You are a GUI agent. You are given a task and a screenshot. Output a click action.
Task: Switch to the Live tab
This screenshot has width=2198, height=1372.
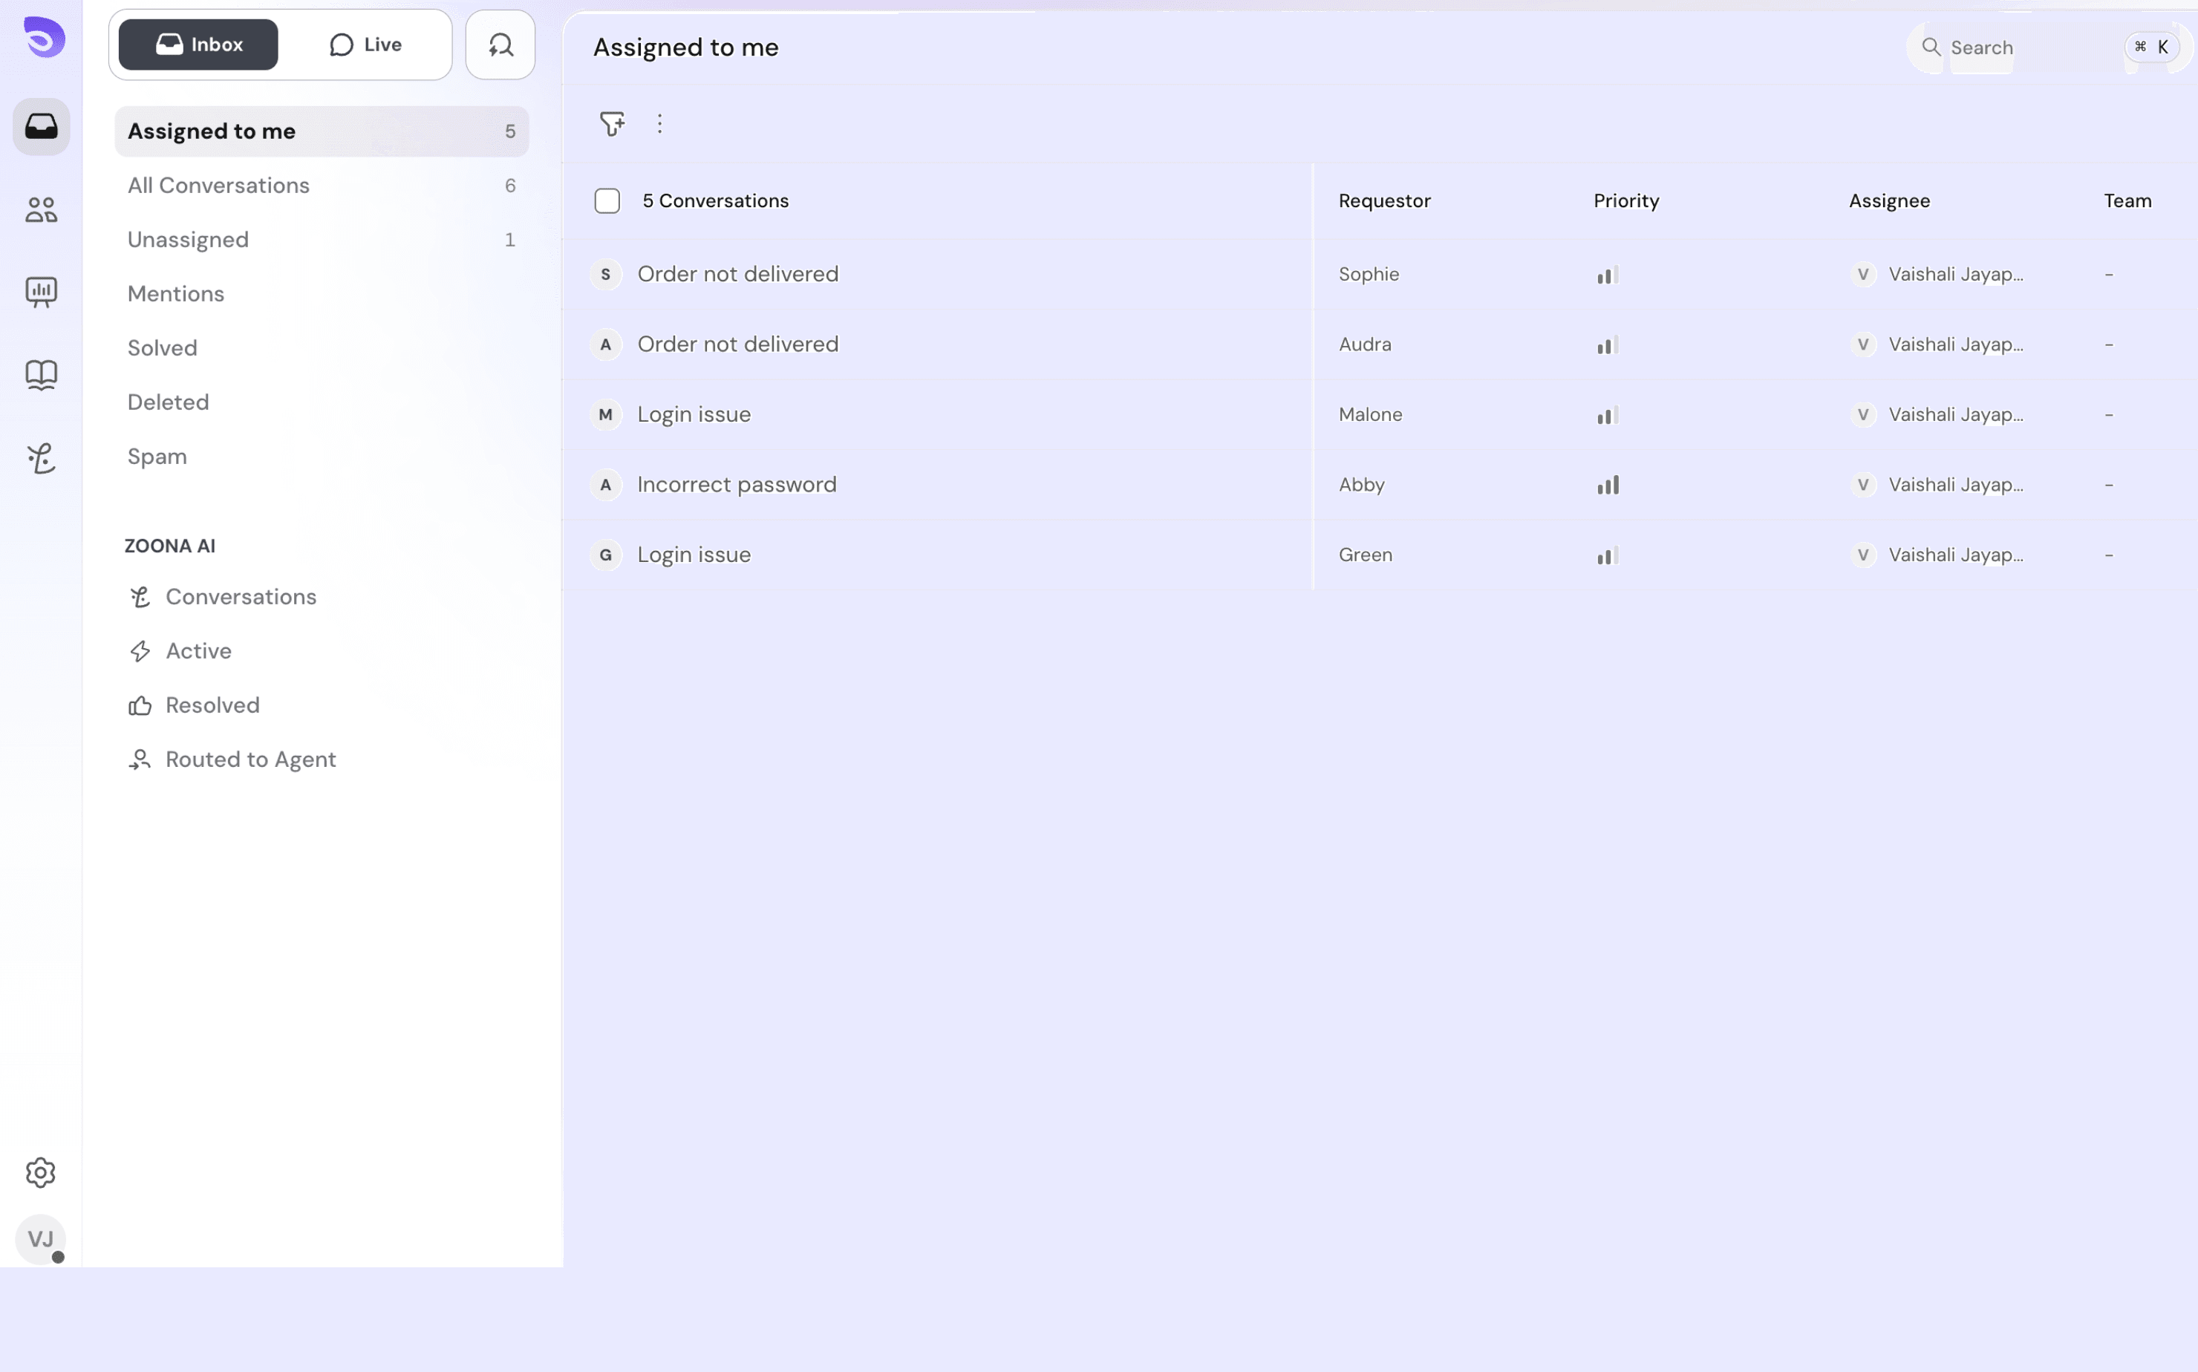(x=365, y=45)
